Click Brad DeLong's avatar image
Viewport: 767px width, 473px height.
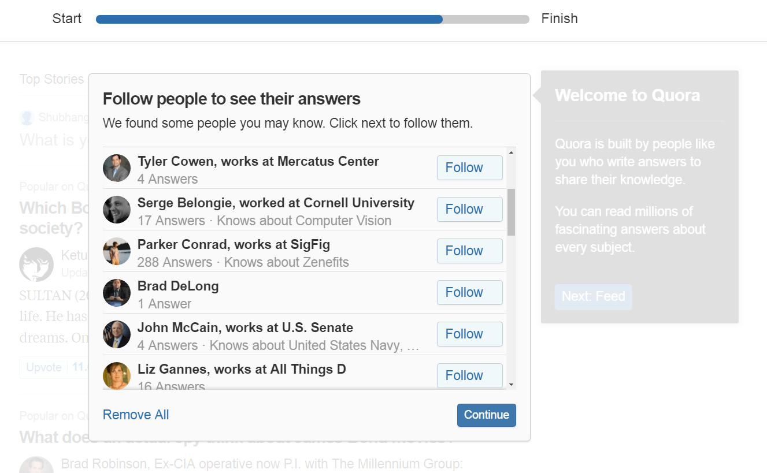117,293
